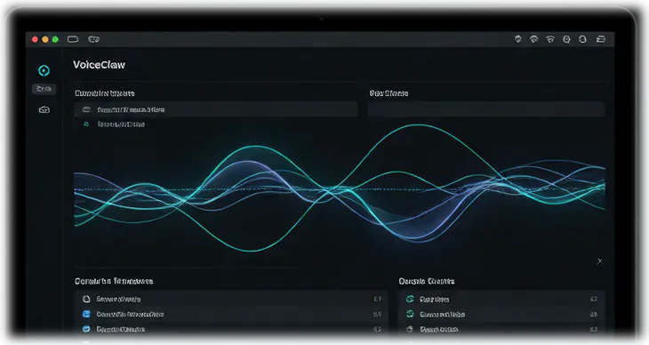
Task: Open the stacked-layers icon at title bar's right end
Action: [x=601, y=39]
